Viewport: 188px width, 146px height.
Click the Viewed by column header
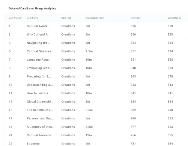(x=135, y=18)
